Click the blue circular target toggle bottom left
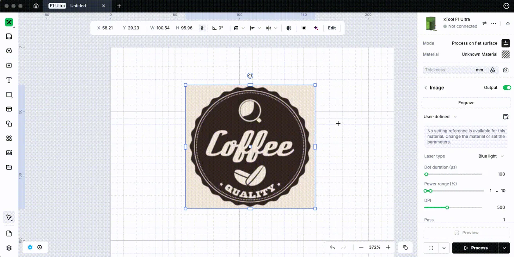Viewport: 514px width, 257px height. pos(30,247)
